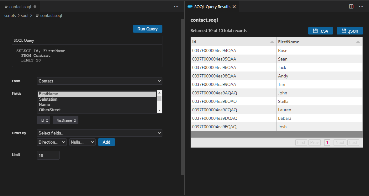This screenshot has height=196, width=369.
Task: Select Id cell 0037F000004ea96QAA
Action: point(234,67)
